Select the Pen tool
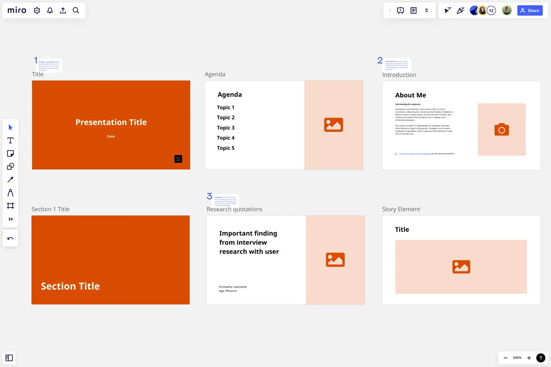The image size is (551, 367). tap(10, 193)
